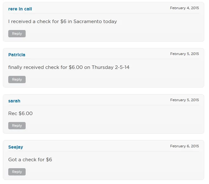
Task: Click sarah's February 5, 2015 date
Action: click(184, 100)
